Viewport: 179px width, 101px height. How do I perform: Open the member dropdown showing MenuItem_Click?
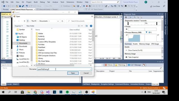(x=119, y=17)
